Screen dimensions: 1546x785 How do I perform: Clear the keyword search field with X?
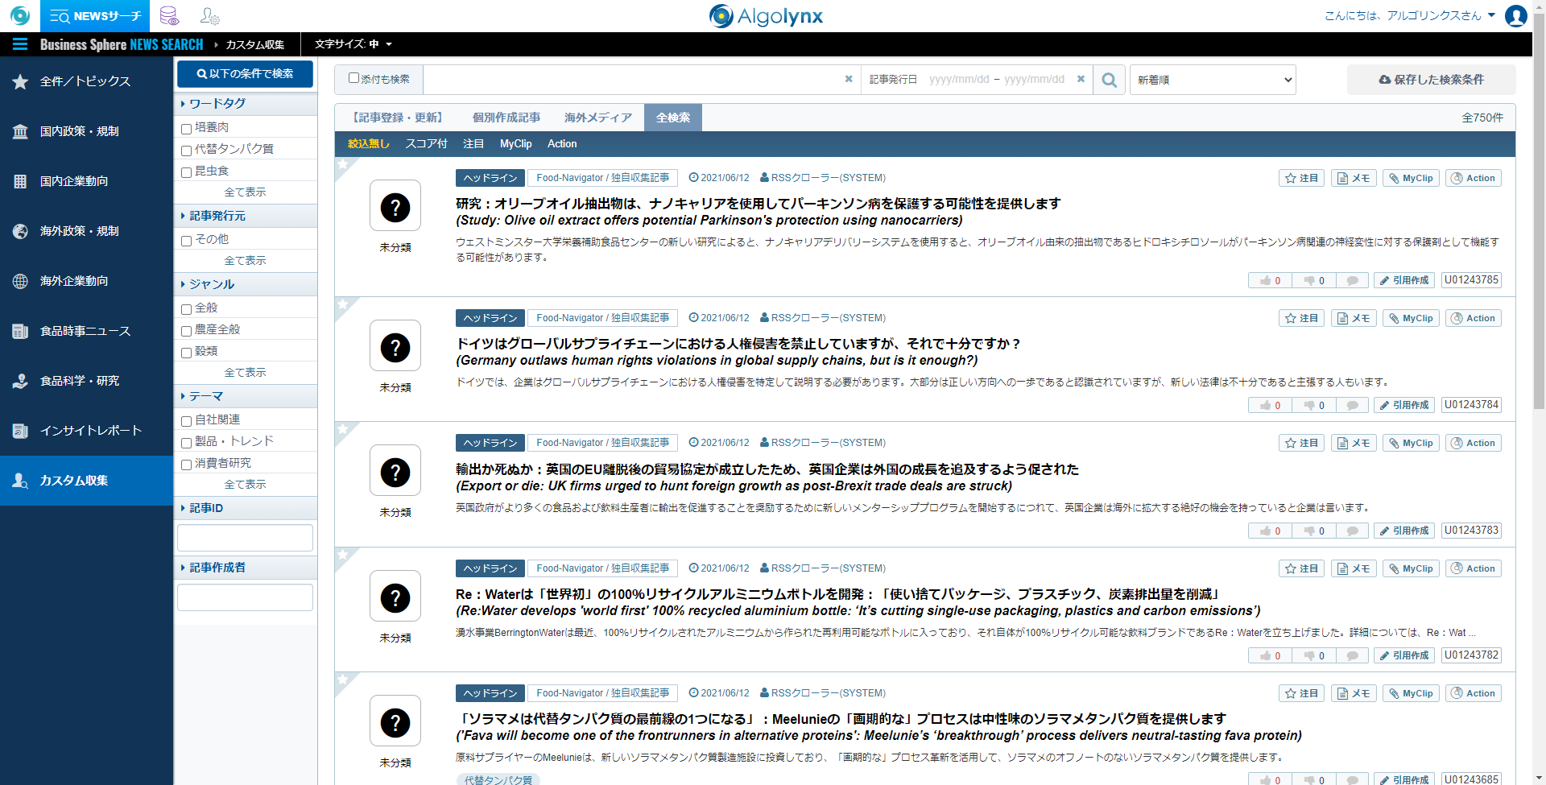[848, 79]
